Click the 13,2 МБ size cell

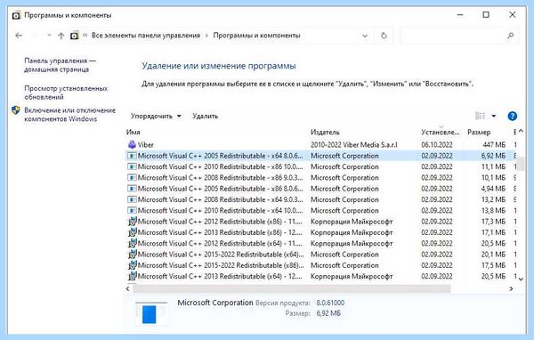pos(493,199)
